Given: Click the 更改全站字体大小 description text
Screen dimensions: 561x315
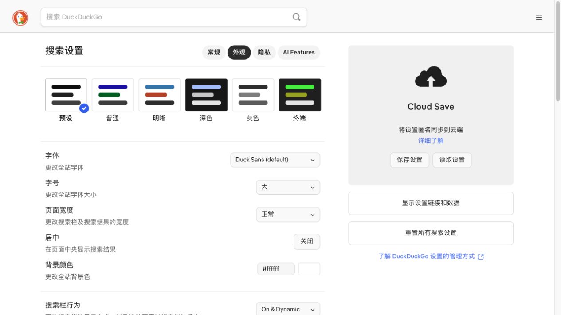Looking at the screenshot, I should coord(71,195).
